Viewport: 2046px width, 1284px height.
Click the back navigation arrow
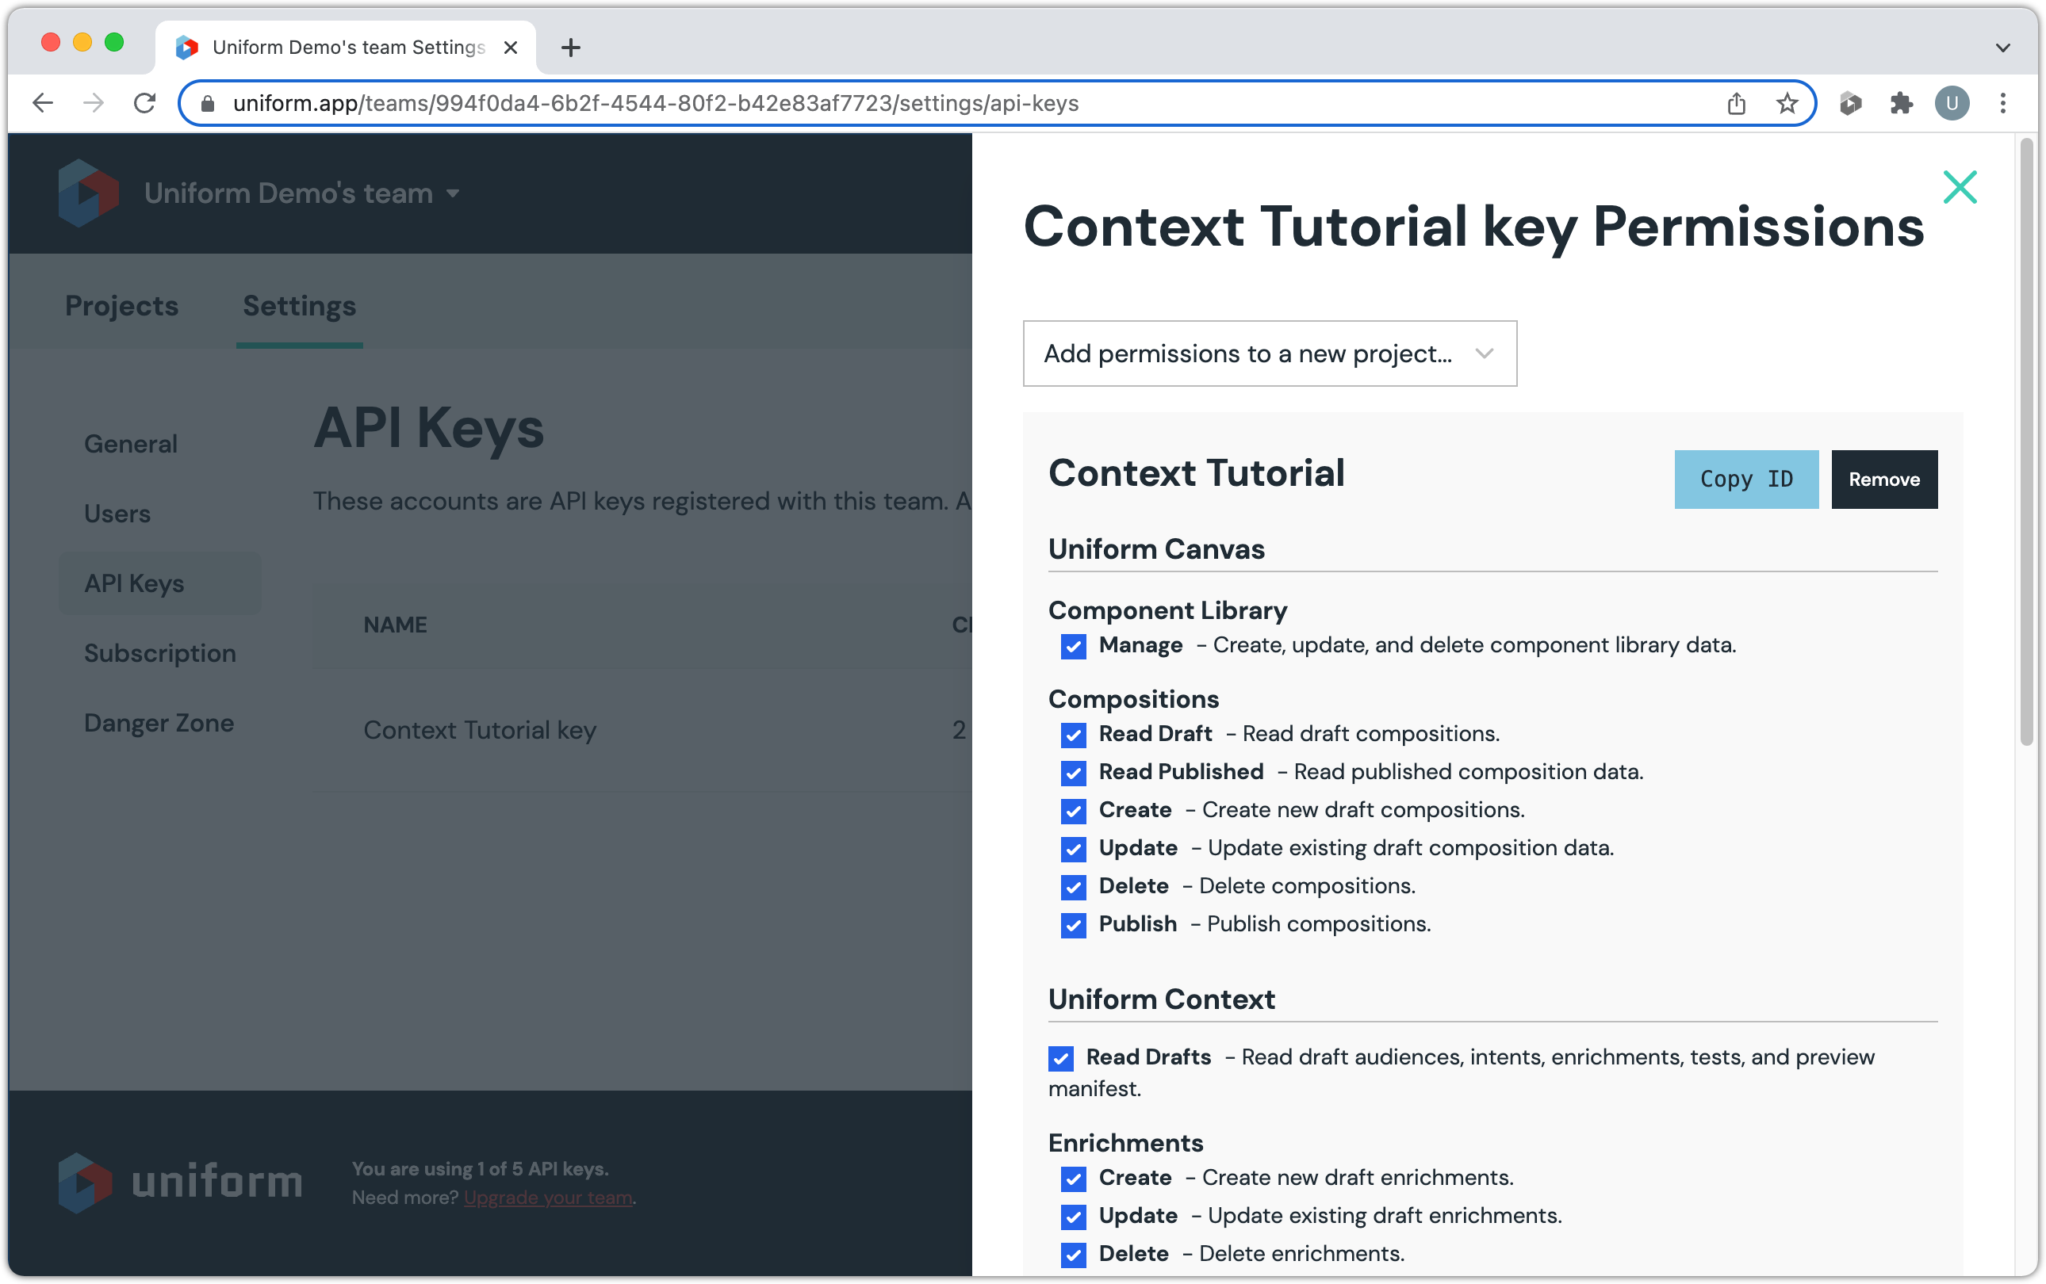pos(43,104)
